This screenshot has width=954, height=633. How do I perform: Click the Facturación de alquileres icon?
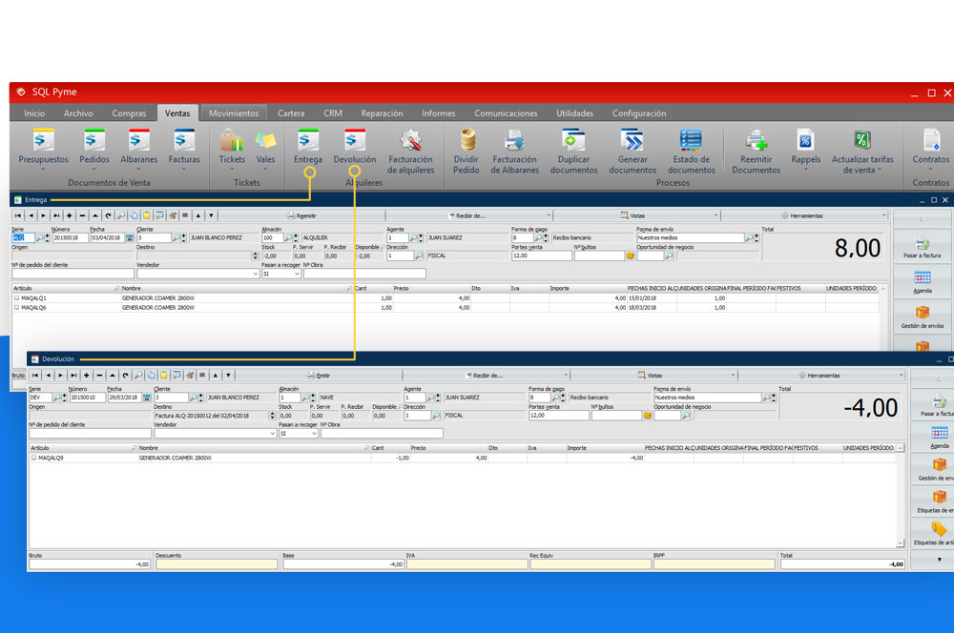tap(410, 141)
